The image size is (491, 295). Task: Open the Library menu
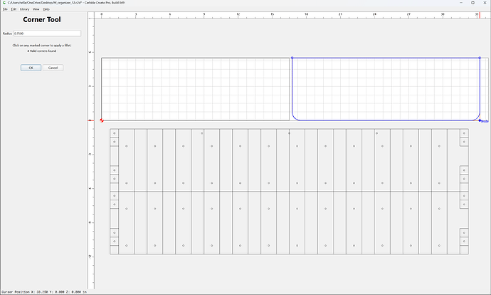(24, 9)
